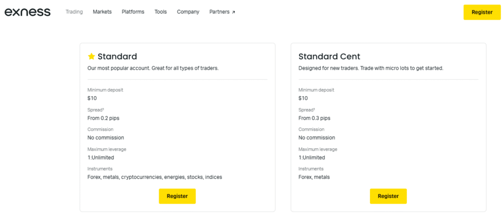
Task: Click Standard Cent card's 'Minimum deposit' label
Action: [316, 90]
